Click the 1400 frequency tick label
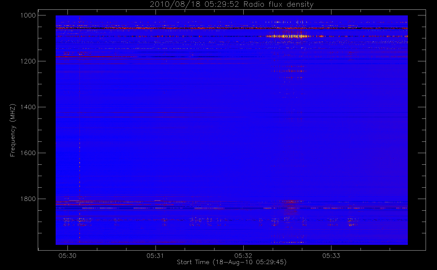 click(28, 107)
